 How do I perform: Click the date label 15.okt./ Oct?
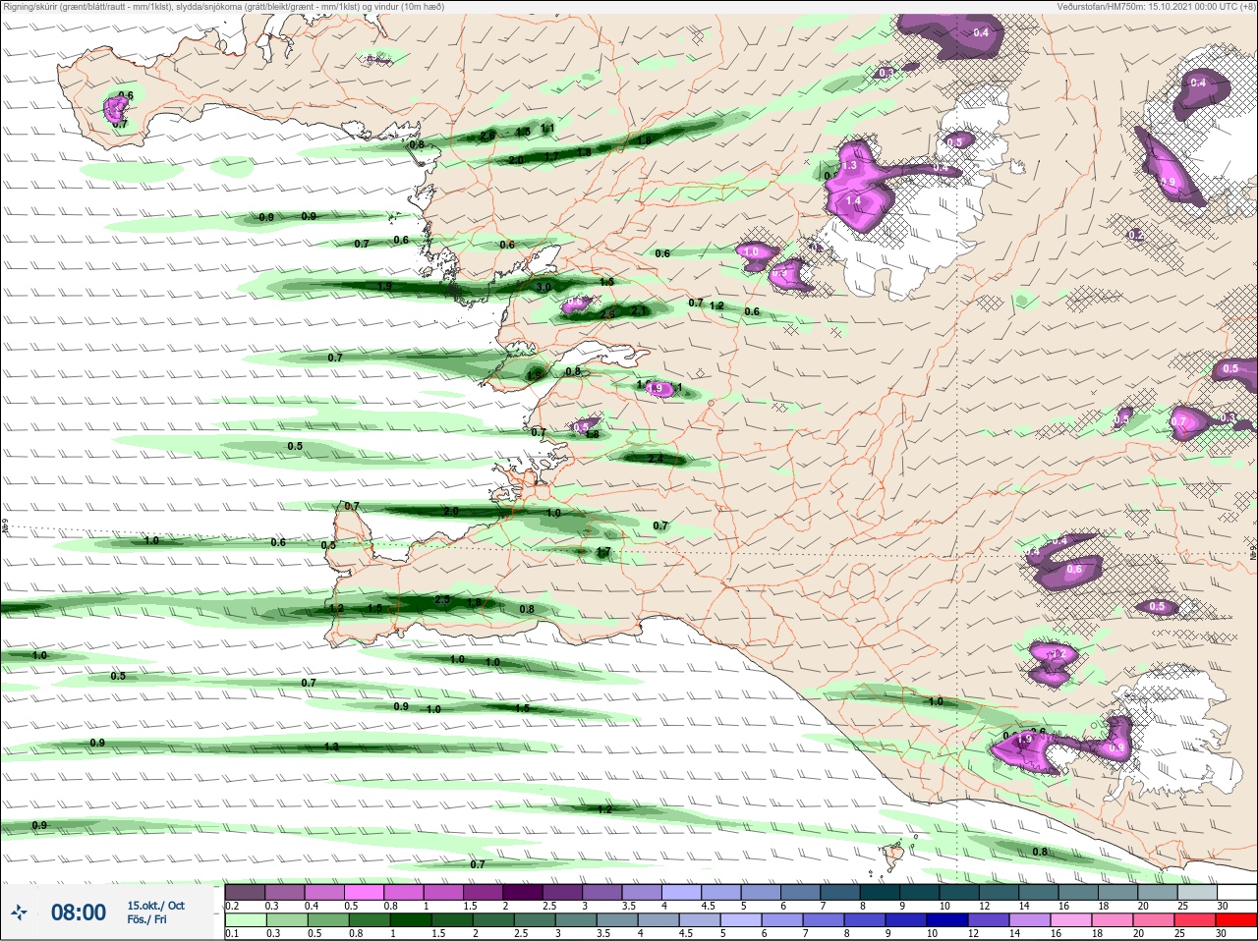coord(155,906)
